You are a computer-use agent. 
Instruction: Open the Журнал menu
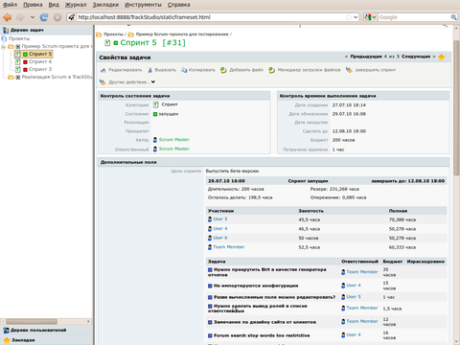click(76, 5)
